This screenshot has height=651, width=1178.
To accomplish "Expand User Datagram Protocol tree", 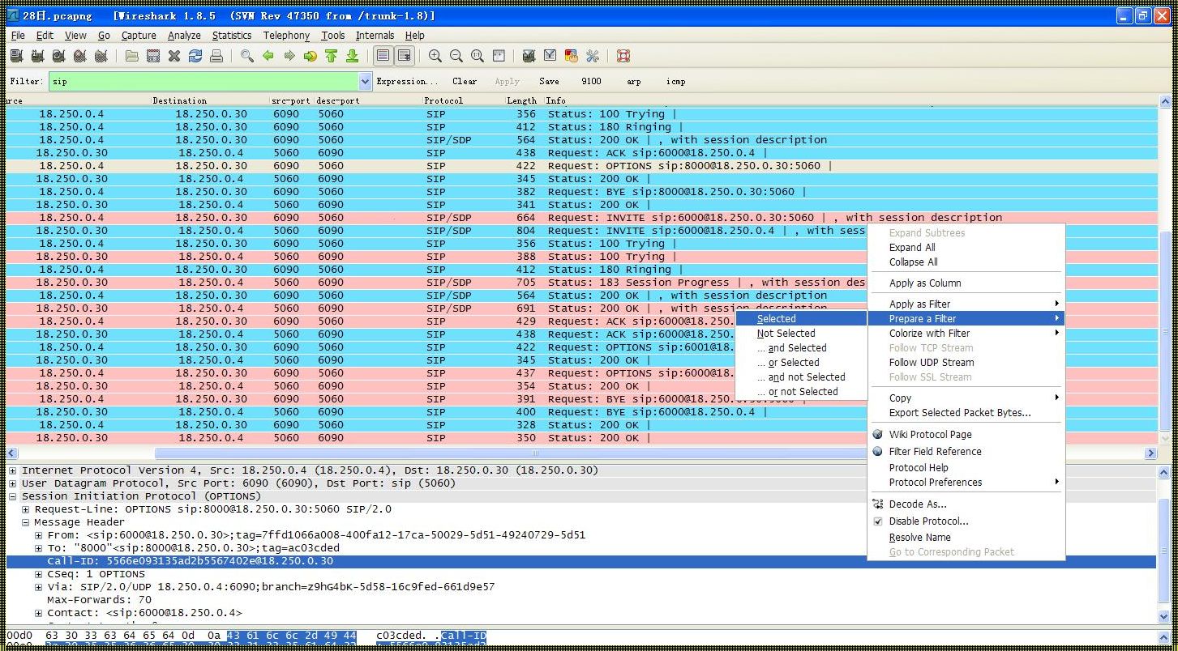I will point(13,483).
